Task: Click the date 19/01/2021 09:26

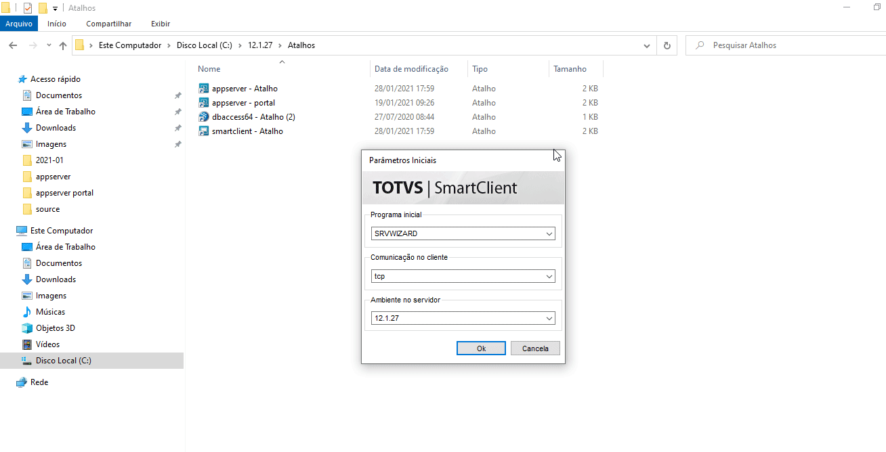Action: click(x=404, y=103)
